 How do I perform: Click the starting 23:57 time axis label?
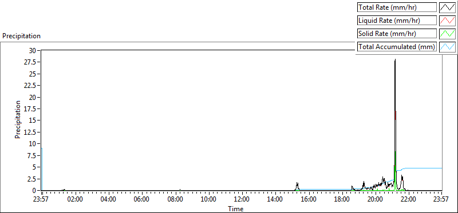point(41,200)
